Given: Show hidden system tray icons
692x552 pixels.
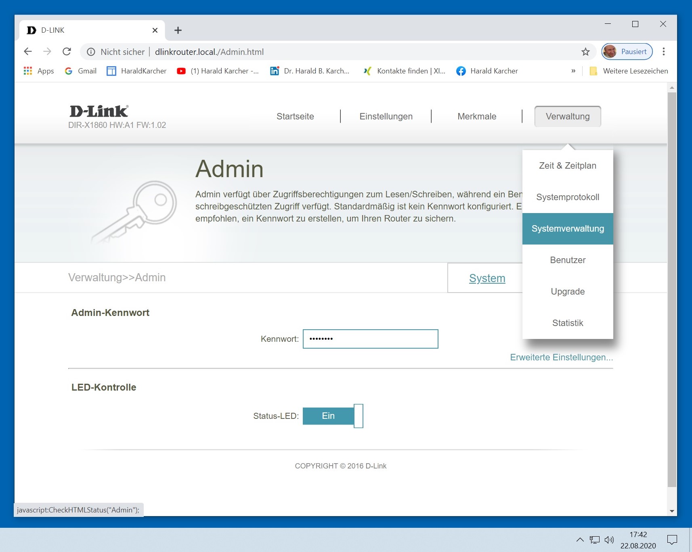Looking at the screenshot, I should pos(580,539).
